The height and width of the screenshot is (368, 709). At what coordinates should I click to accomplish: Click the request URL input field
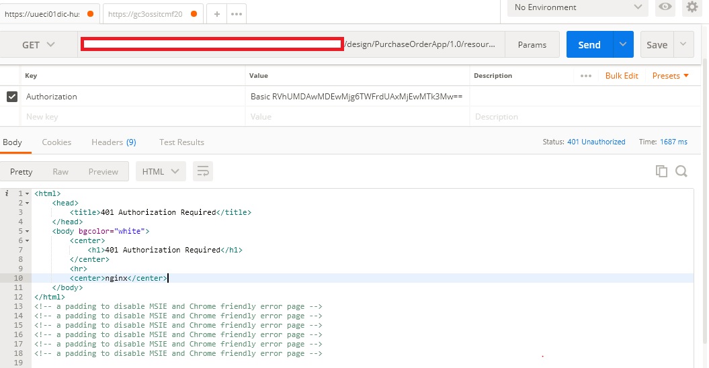click(291, 44)
